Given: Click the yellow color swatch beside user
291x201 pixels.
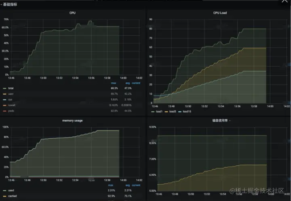Looking at the screenshot, I should [x=4, y=94].
